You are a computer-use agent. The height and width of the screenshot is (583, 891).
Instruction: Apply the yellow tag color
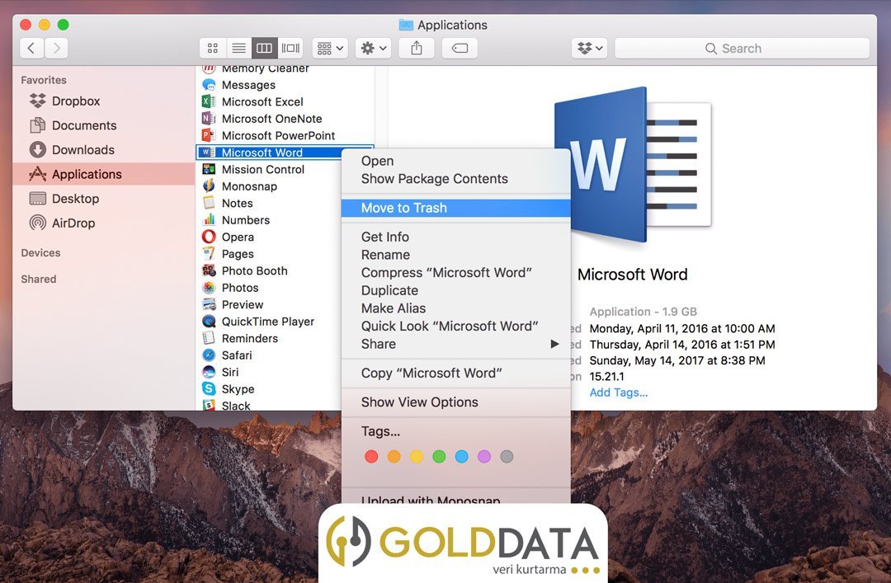coord(417,457)
